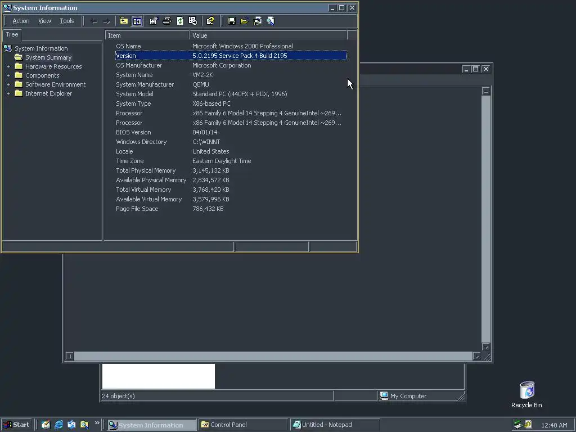The image size is (576, 432).
Task: Open the Recycle Bin desktop icon
Action: pyautogui.click(x=526, y=394)
